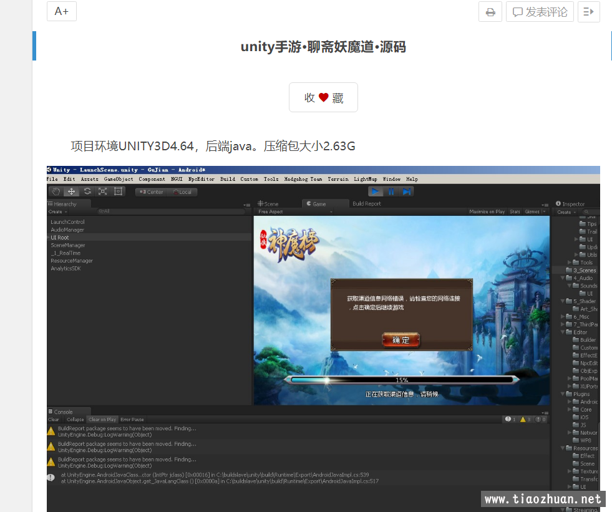Open the Component menu
Screen dimensions: 612x512
point(152,179)
